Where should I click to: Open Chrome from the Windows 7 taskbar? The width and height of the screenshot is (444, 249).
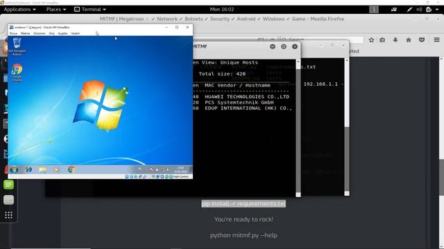[71, 169]
